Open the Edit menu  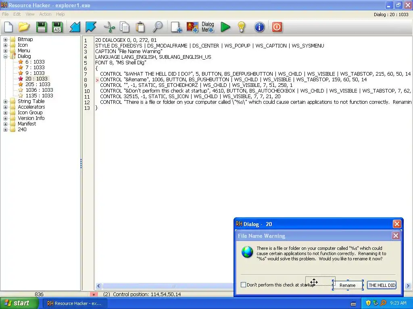coord(17,14)
